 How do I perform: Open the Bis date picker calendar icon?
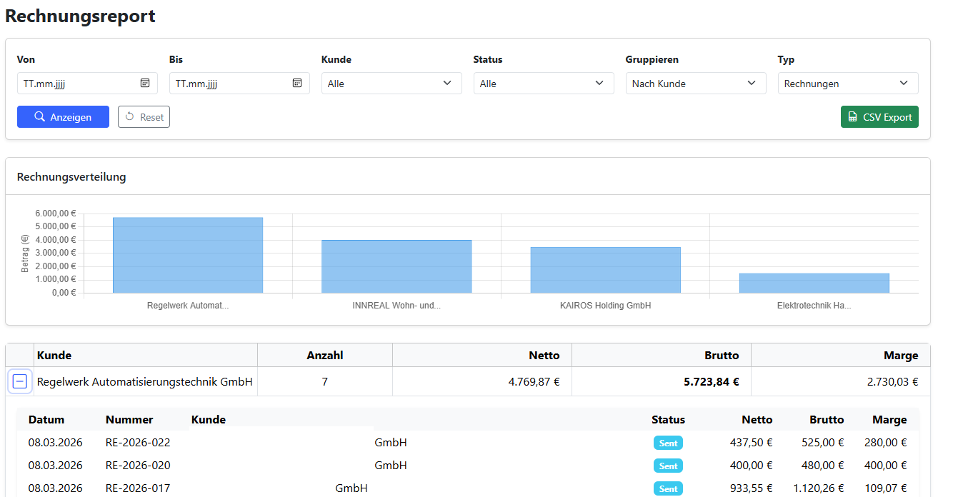click(297, 83)
